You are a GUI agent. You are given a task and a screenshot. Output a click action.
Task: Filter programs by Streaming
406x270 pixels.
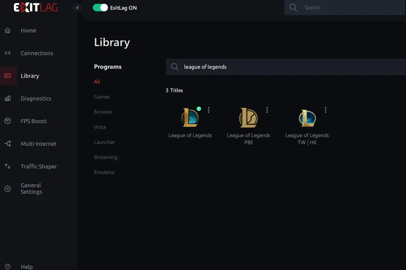pos(105,157)
